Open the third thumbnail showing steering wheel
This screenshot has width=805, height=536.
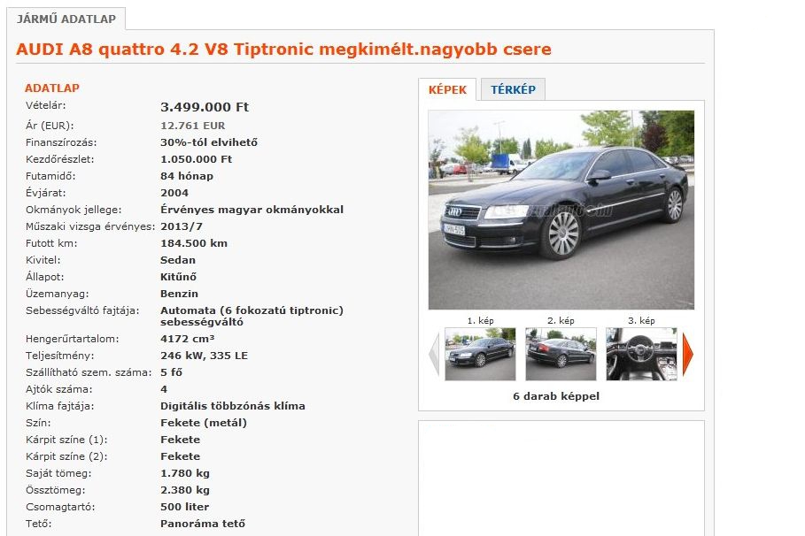pos(641,354)
